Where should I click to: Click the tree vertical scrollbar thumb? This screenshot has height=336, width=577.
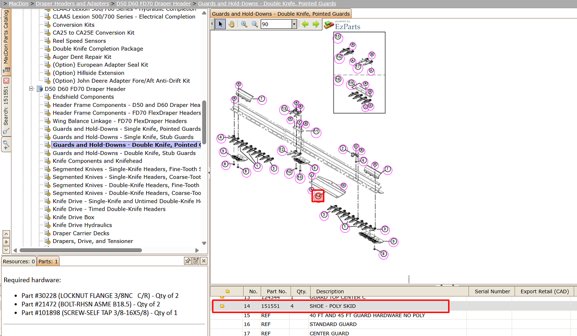204,122
